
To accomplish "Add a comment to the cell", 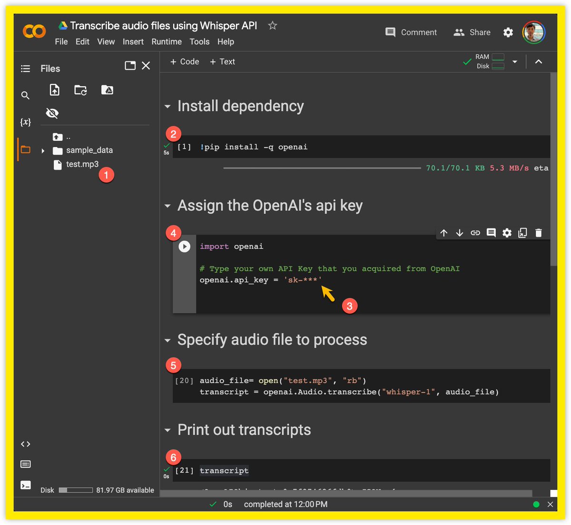I will click(491, 233).
